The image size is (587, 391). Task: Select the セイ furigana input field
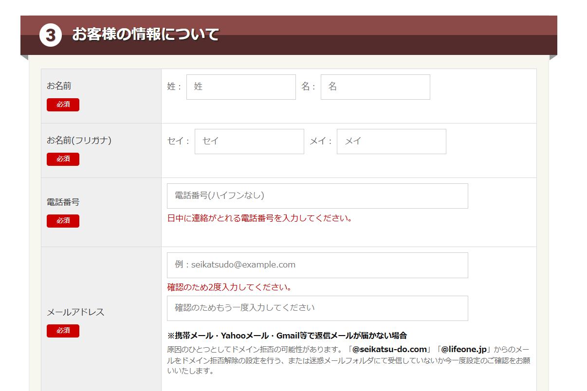click(249, 142)
